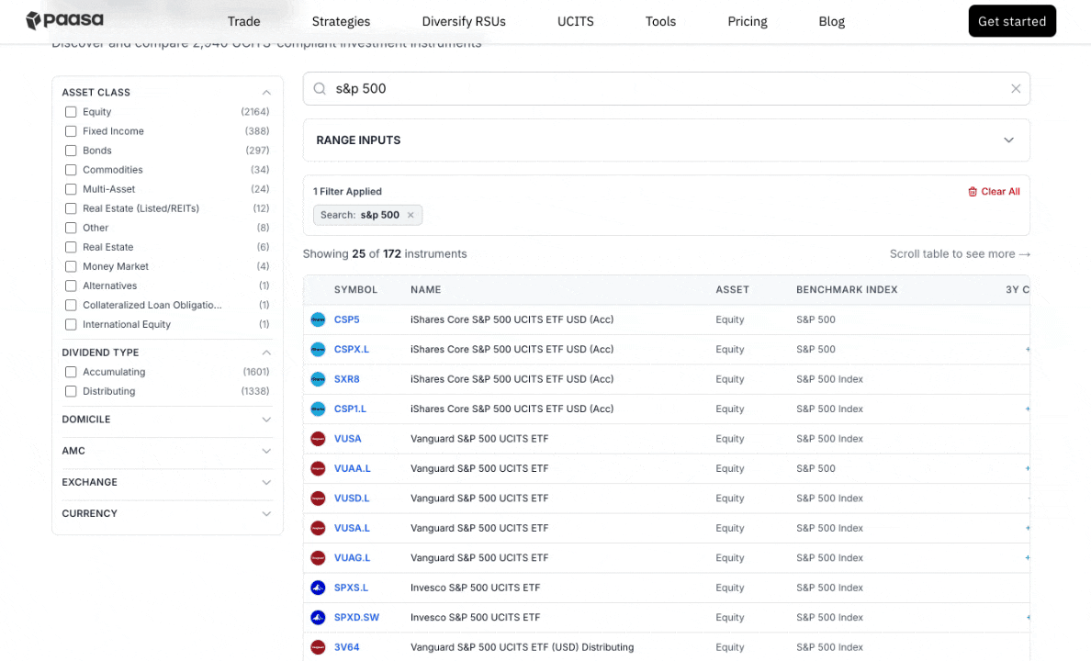Viewport: 1091px width, 661px height.
Task: Click the trash icon beside Clear All
Action: pyautogui.click(x=973, y=191)
